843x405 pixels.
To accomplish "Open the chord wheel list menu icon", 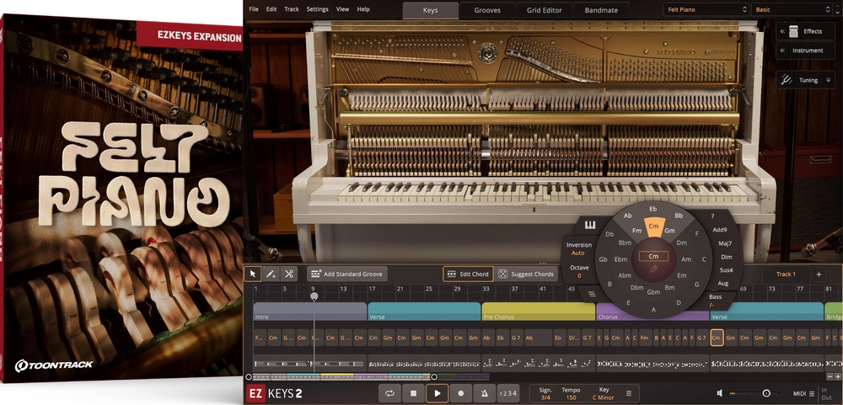I will (x=592, y=294).
